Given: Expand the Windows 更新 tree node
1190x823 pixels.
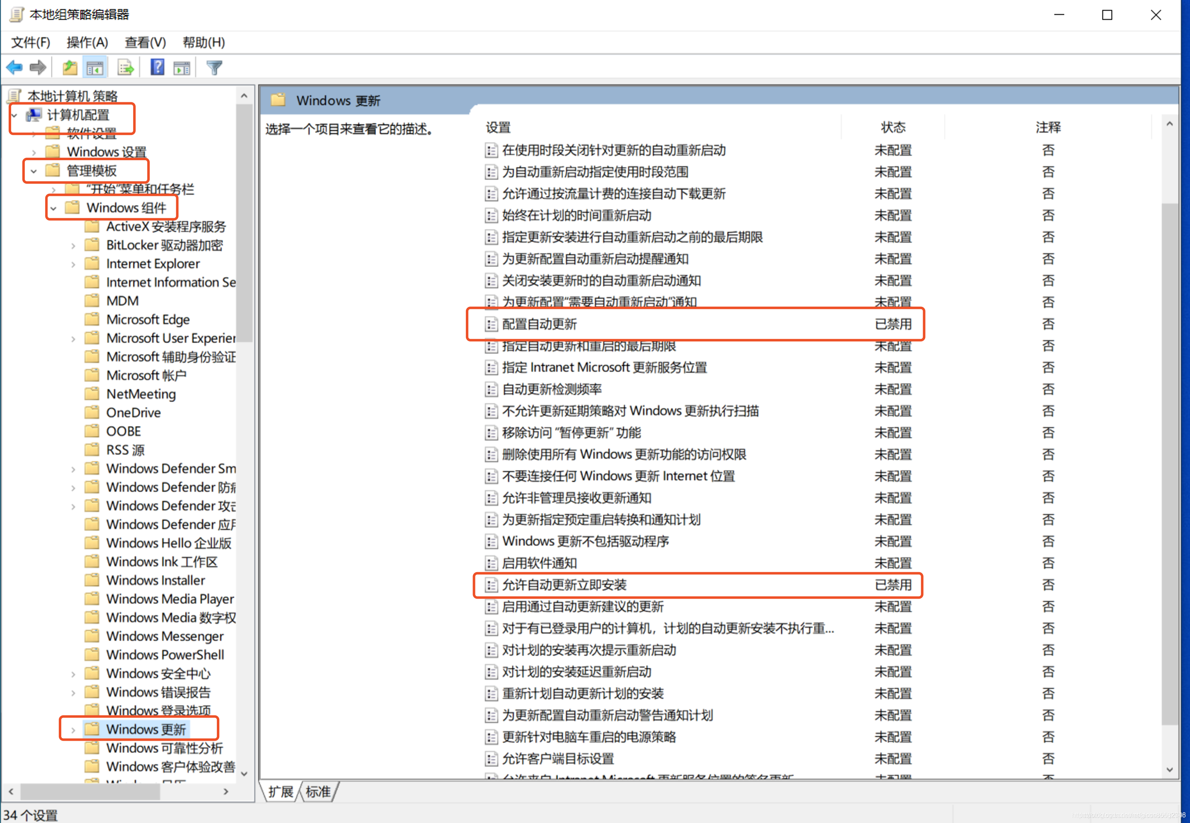Looking at the screenshot, I should 73,730.
